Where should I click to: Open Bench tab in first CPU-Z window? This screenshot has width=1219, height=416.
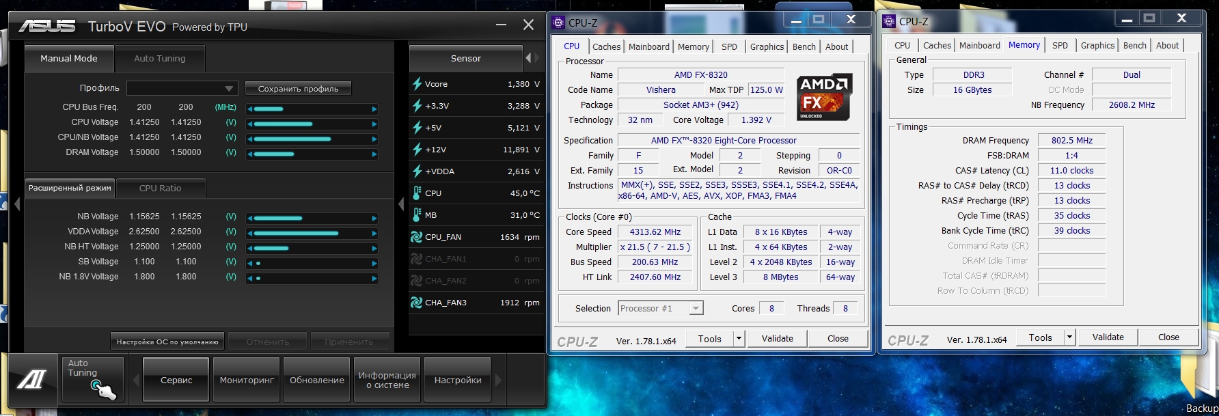pos(804,46)
